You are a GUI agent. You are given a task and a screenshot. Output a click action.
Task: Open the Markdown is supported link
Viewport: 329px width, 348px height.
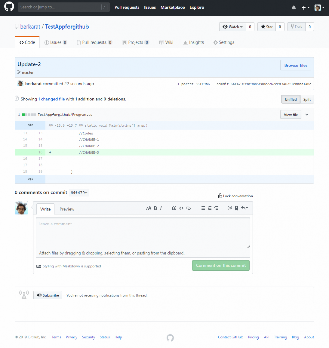(x=69, y=266)
